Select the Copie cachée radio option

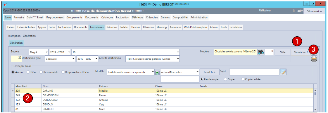[243, 79]
